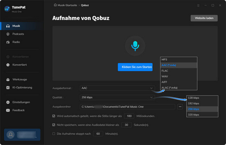226x145 pixels.
Task: Choose ALAC (*.m4a) output format
Action: pos(179,88)
